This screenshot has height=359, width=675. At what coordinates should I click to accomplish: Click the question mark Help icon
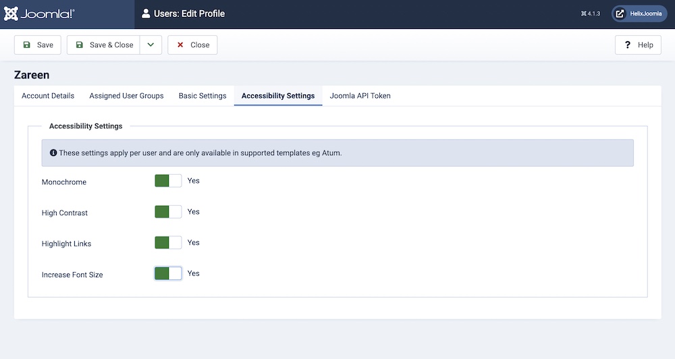(x=628, y=45)
